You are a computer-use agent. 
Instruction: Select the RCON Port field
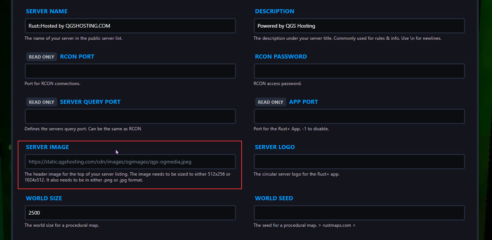coord(130,71)
